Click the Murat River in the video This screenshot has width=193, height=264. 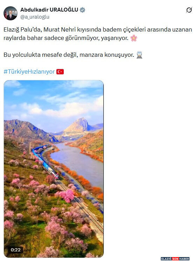pyautogui.click(x=79, y=161)
